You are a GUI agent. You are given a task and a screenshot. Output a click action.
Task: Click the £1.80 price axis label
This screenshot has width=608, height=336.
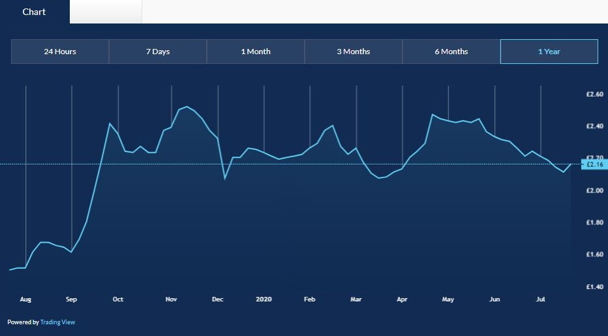click(595, 222)
